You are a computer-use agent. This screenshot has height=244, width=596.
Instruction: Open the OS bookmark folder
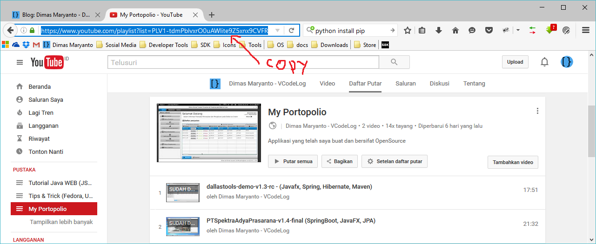pyautogui.click(x=276, y=45)
